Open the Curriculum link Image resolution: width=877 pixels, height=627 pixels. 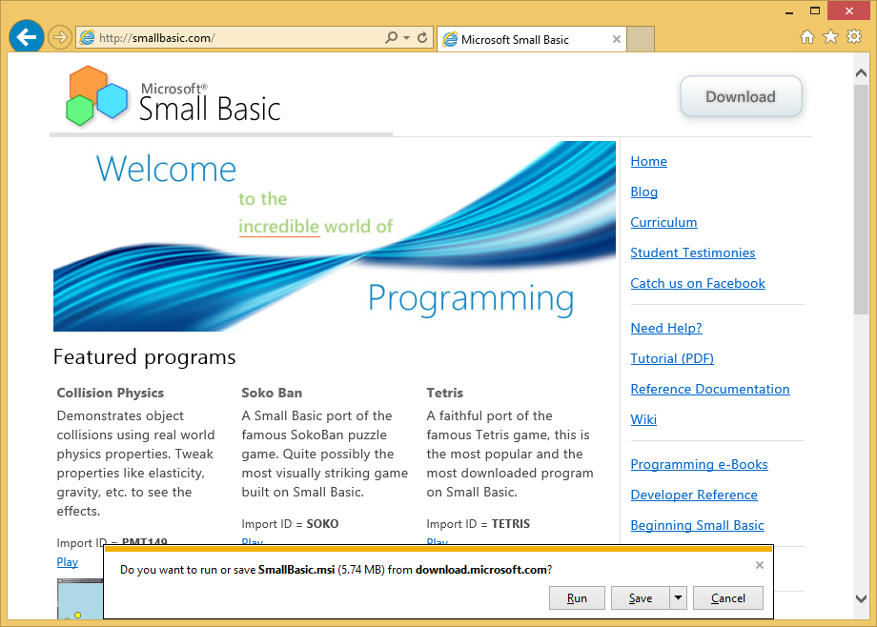point(663,223)
